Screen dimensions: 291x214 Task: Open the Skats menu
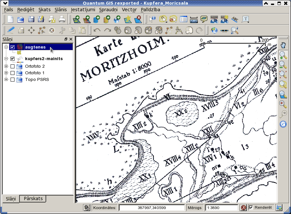(44, 10)
